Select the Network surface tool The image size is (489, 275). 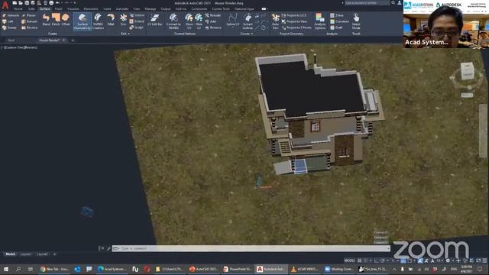10,15
